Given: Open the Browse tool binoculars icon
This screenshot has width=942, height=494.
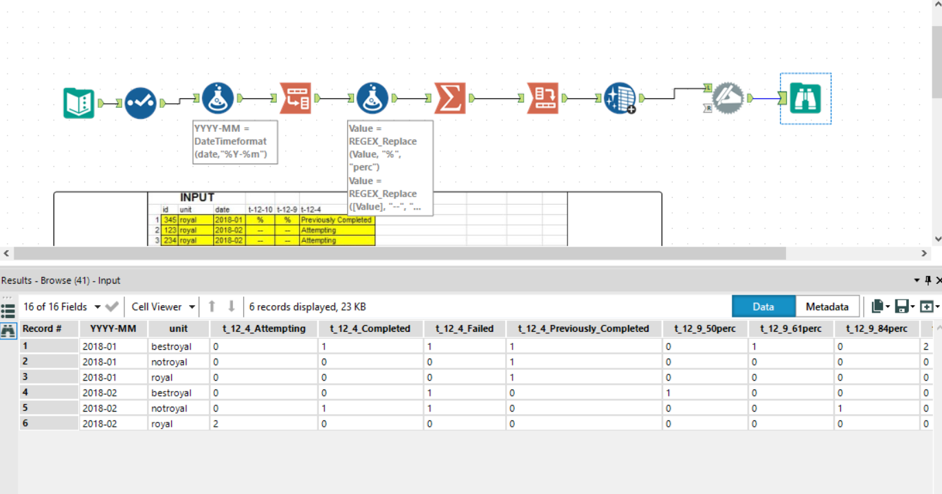Looking at the screenshot, I should click(805, 98).
